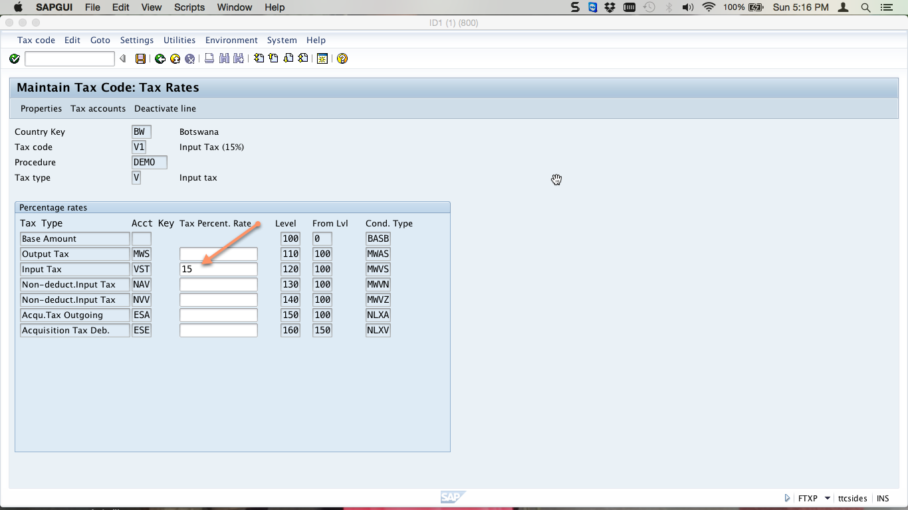Screen dimensions: 908x510
Task: Click the BASB condition type cell
Action: 378,238
